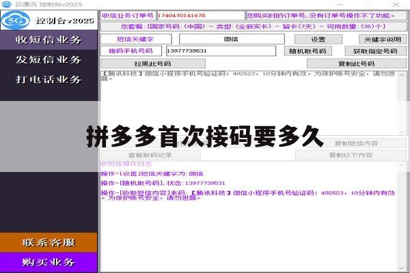Image resolution: width=410 pixels, height=273 pixels.
Task: Click 查看取码记录 button
Action: pyautogui.click(x=150, y=155)
